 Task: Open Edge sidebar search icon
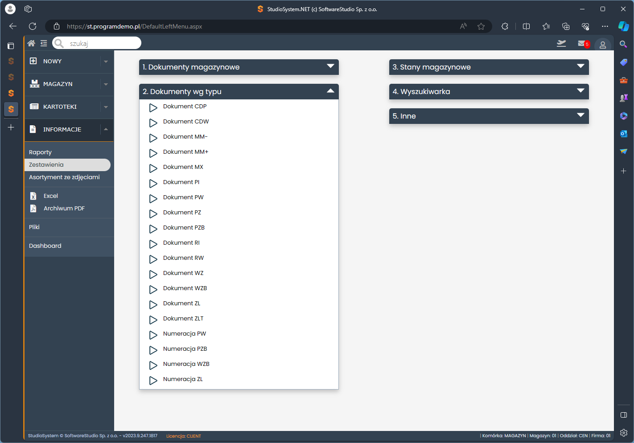pyautogui.click(x=623, y=44)
